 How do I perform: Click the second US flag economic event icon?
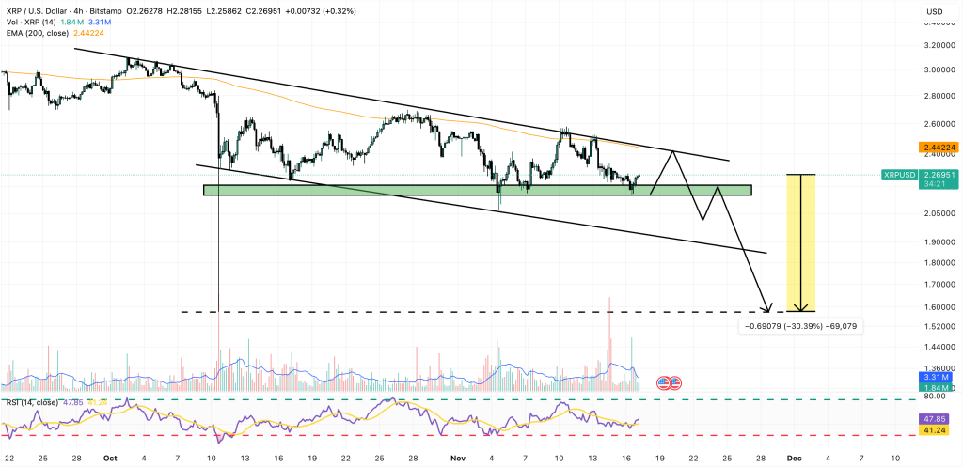tap(674, 382)
